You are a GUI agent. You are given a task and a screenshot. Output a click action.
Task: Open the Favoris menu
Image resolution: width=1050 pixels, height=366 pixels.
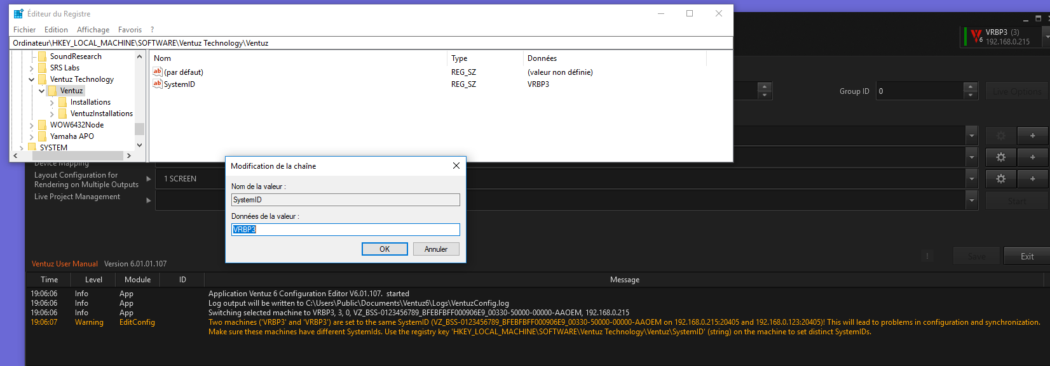[130, 30]
